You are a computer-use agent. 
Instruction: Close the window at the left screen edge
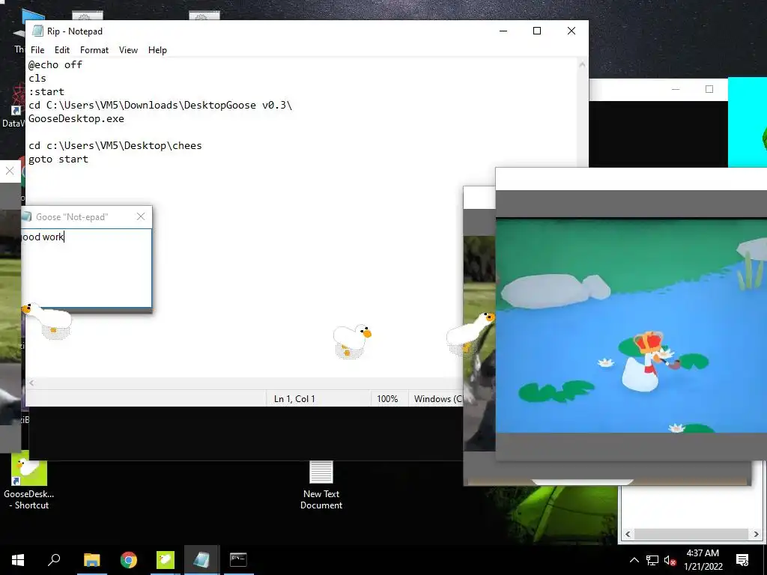[x=9, y=171]
